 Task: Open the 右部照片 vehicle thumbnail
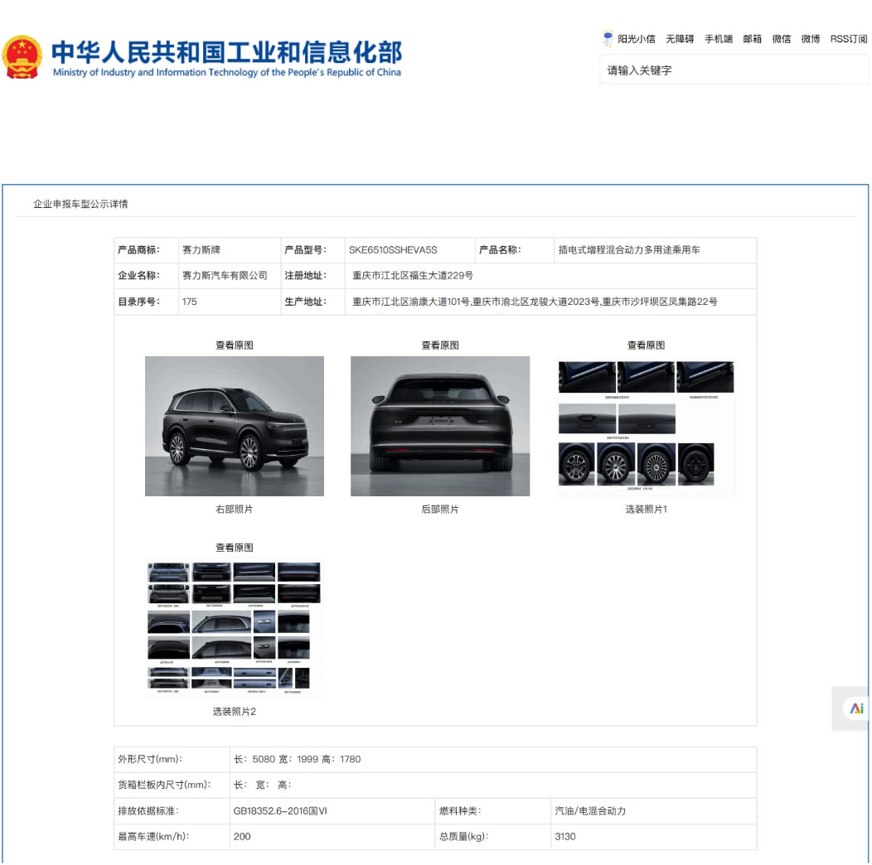tap(234, 426)
